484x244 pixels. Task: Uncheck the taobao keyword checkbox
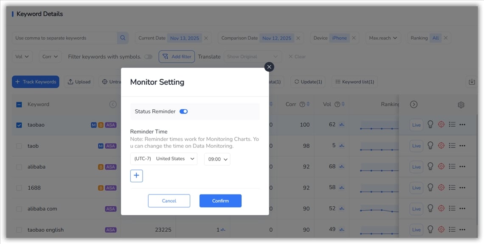[x=19, y=124]
